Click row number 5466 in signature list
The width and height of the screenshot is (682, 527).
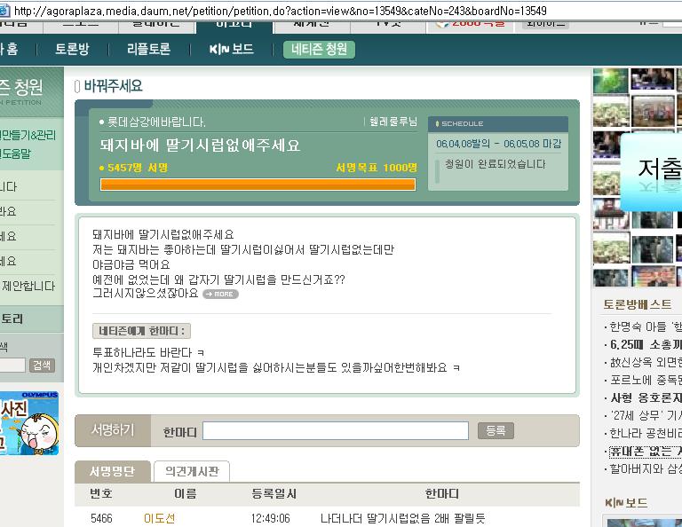[101, 518]
